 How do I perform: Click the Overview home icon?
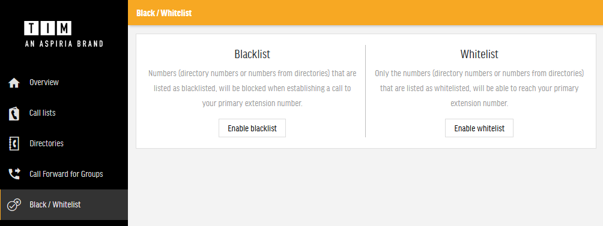[14, 83]
